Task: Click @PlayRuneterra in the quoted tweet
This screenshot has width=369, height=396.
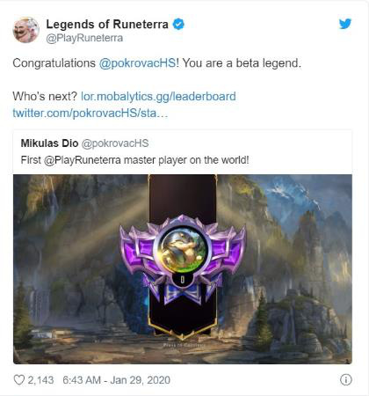Action: point(83,160)
